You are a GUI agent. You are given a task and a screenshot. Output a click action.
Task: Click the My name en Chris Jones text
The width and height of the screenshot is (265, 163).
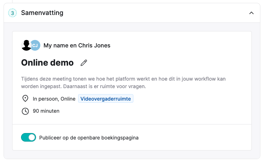click(77, 46)
